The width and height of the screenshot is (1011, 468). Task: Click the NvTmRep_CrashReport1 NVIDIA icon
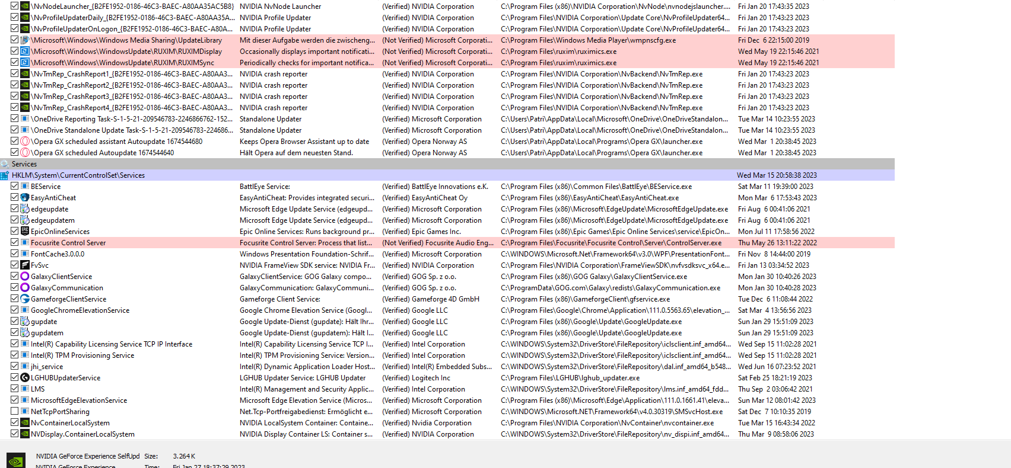(x=25, y=74)
